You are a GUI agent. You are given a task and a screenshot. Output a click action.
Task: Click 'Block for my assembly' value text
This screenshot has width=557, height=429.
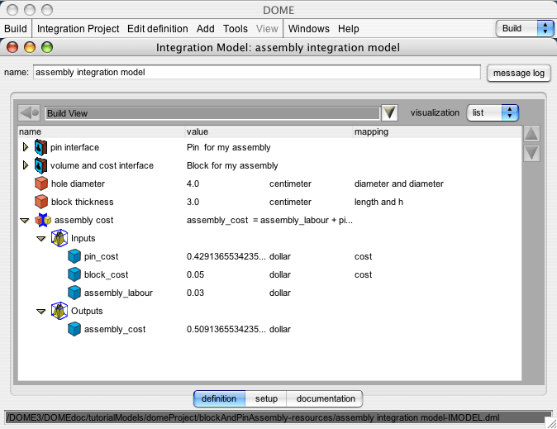coord(232,165)
